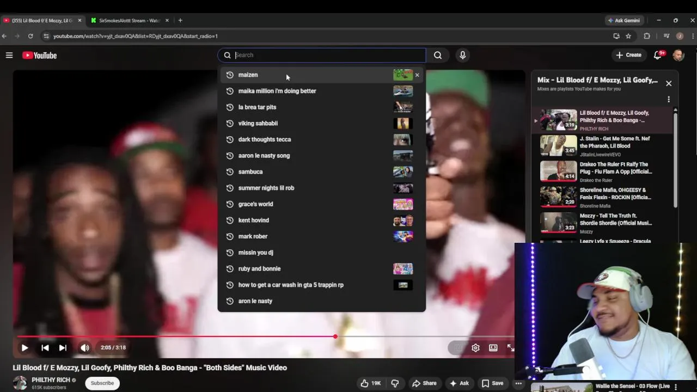The width and height of the screenshot is (697, 392).
Task: Go to YouTube home via logo
Action: click(39, 55)
